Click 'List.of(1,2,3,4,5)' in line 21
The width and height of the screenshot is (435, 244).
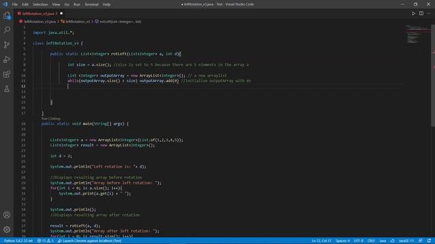[x=160, y=140]
